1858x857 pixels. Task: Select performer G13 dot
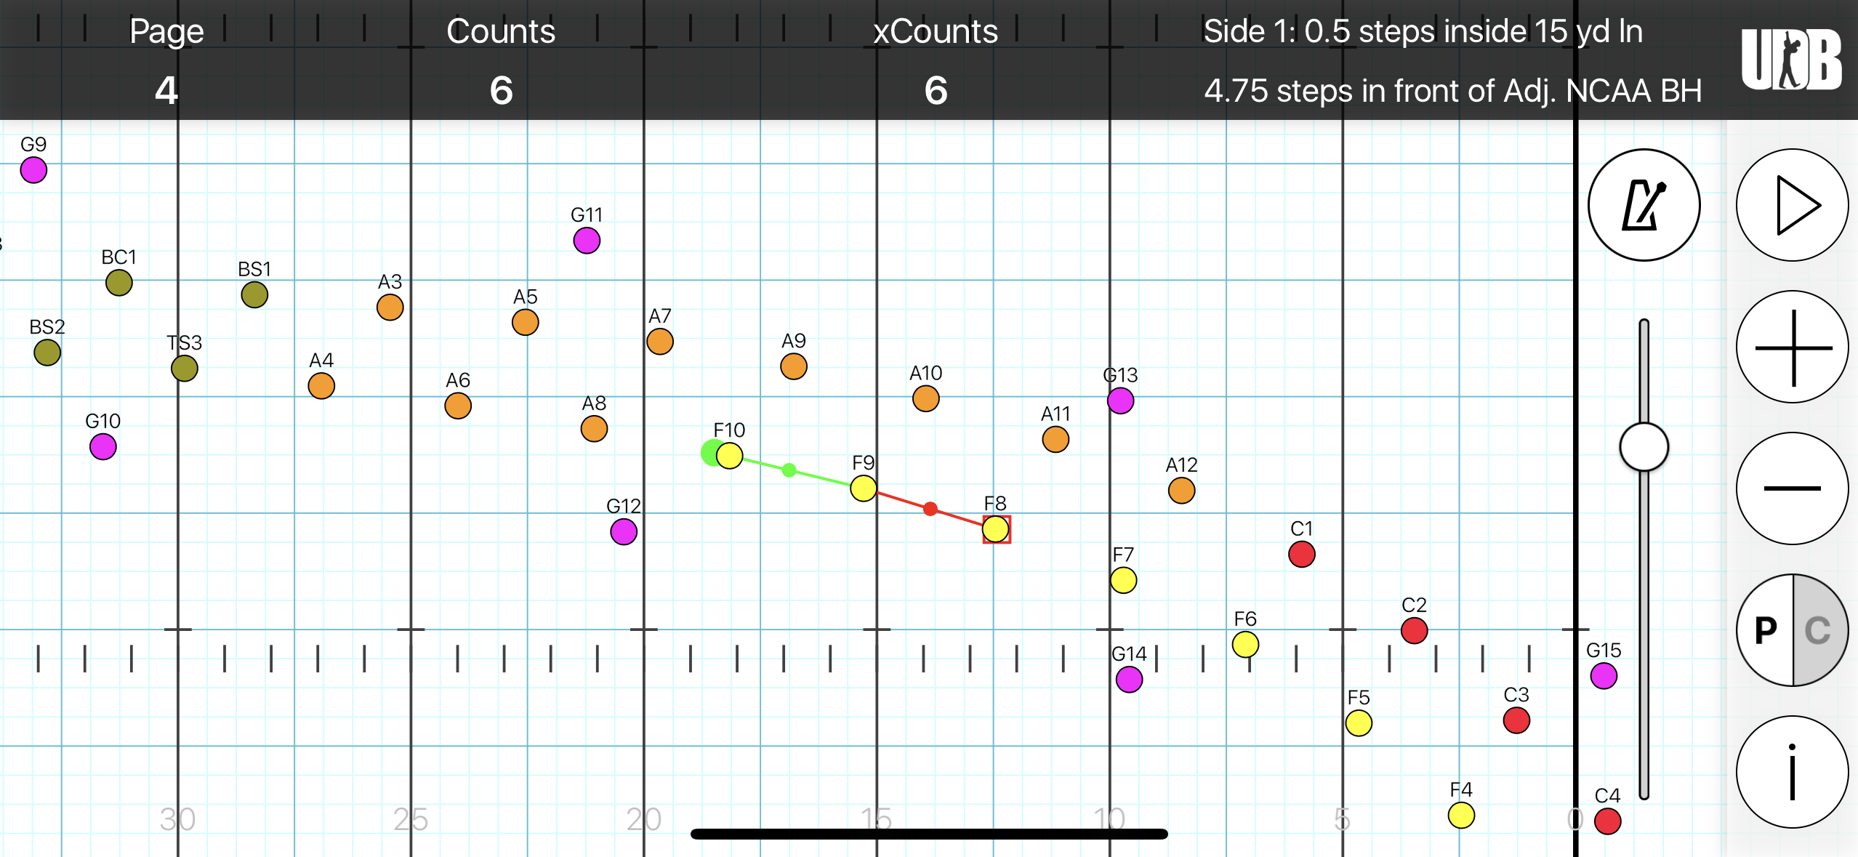(x=1120, y=401)
